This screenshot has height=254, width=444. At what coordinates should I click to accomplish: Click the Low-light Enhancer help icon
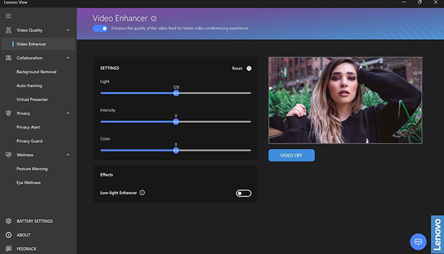tap(142, 193)
